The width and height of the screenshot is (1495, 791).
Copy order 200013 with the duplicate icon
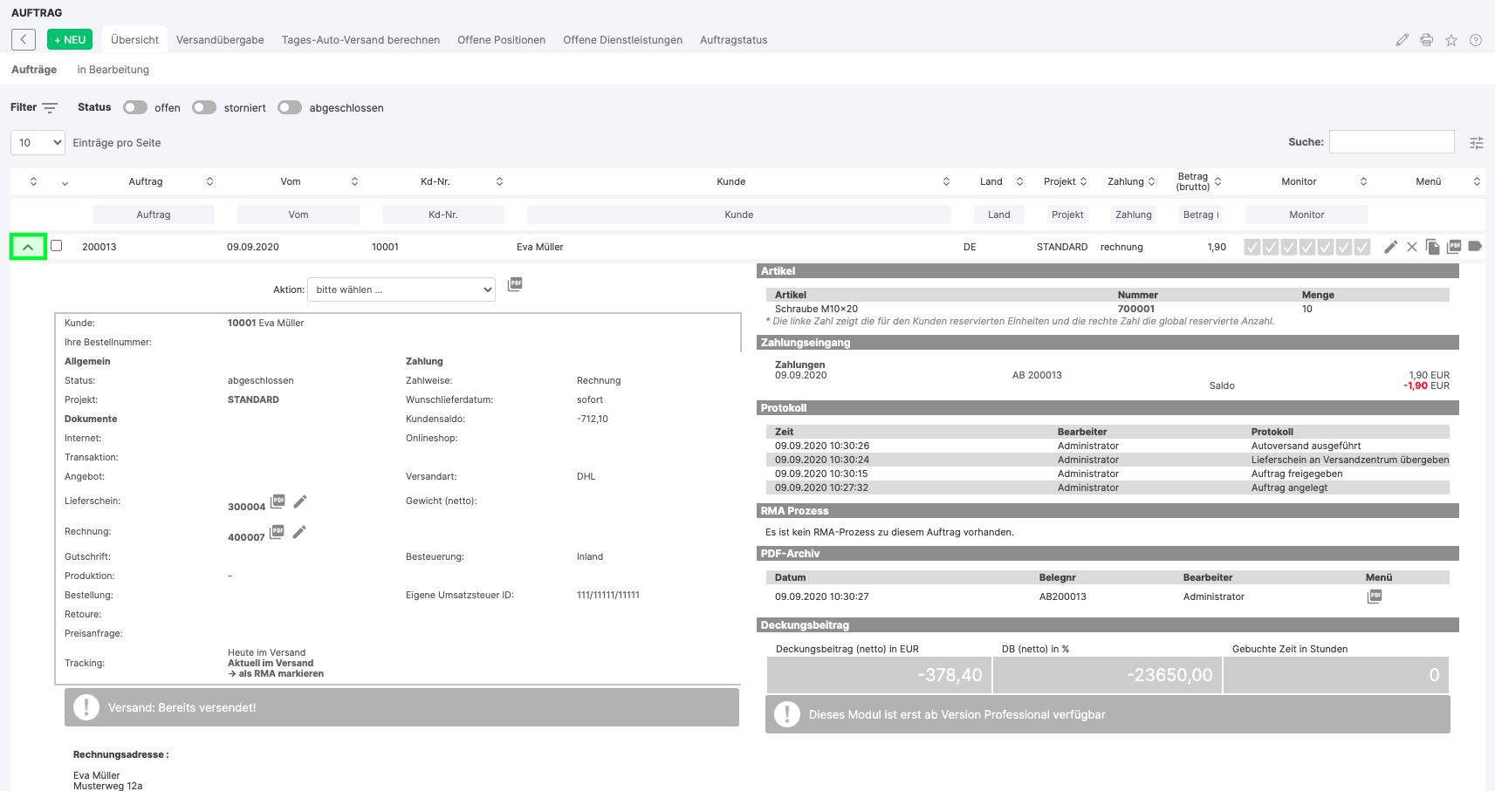click(x=1432, y=247)
